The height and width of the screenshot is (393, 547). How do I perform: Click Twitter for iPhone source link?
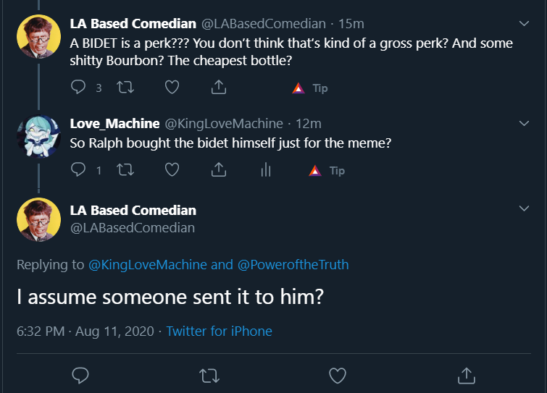click(219, 331)
